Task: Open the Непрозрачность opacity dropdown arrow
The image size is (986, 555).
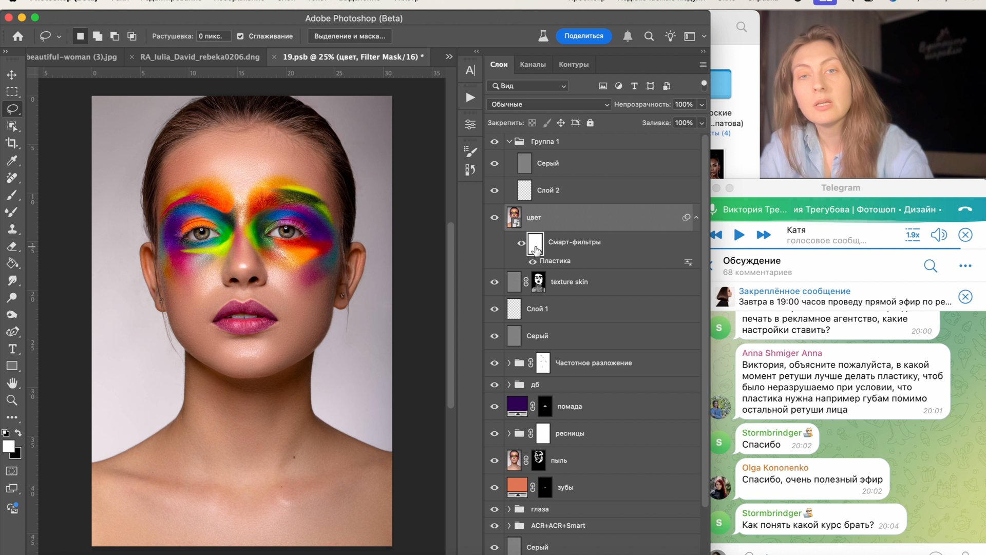Action: [701, 105]
